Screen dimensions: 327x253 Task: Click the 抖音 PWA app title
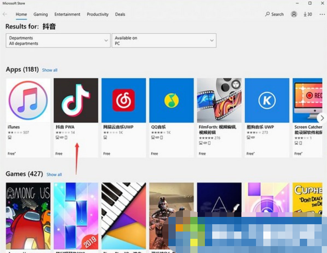(65, 127)
